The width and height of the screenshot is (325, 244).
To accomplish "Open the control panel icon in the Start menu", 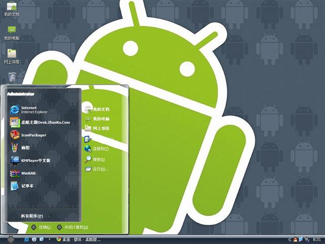I will tap(88, 139).
